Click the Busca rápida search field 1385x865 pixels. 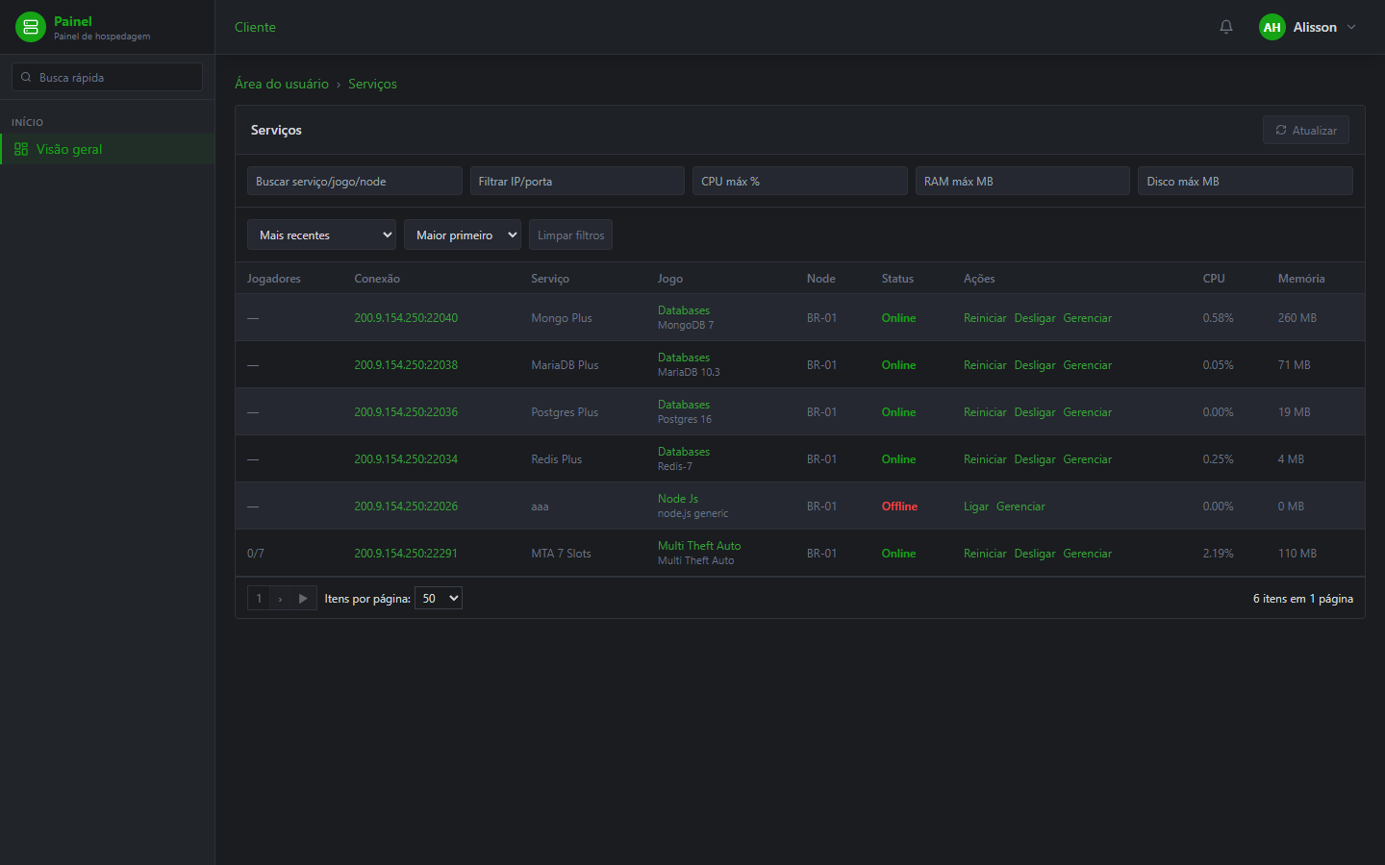(x=107, y=77)
